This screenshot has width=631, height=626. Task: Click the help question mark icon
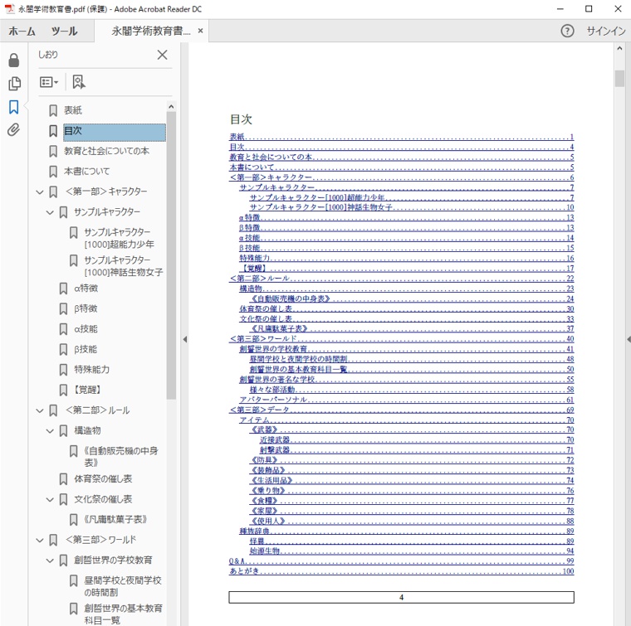pos(567,31)
